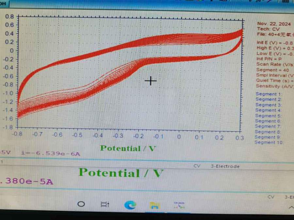Select the "Segment 3:" entry
Viewport: 294px width, 220px height.
[268, 105]
